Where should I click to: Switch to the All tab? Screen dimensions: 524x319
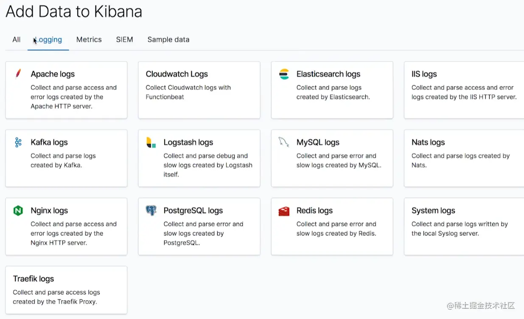tap(17, 39)
